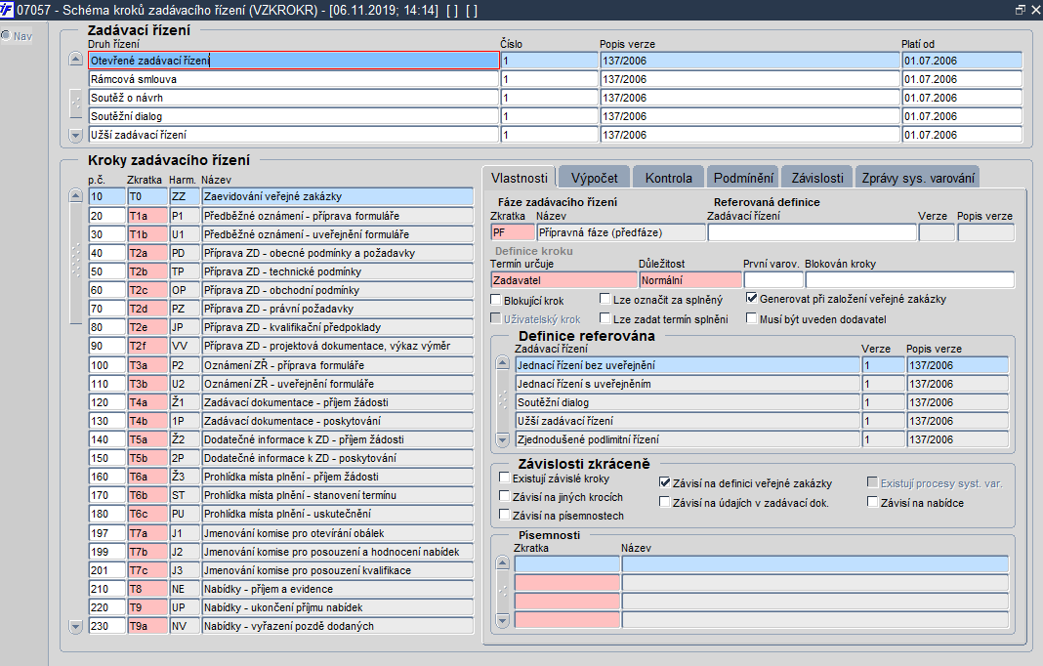Switch to the Výpočet tab

[594, 178]
